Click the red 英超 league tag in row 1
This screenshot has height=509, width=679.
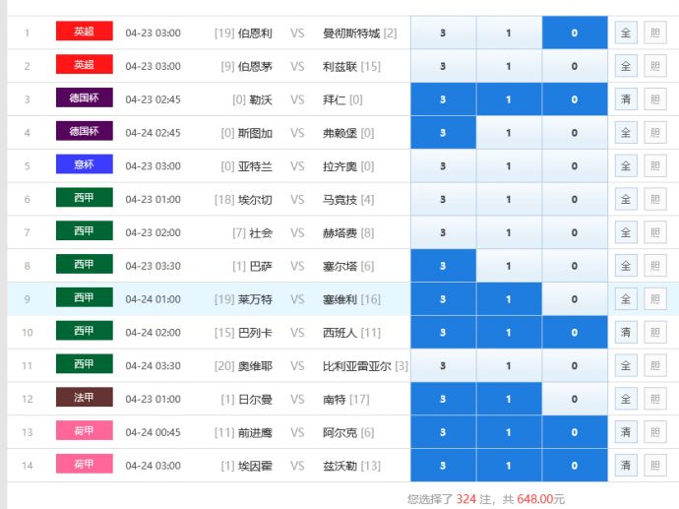(84, 32)
